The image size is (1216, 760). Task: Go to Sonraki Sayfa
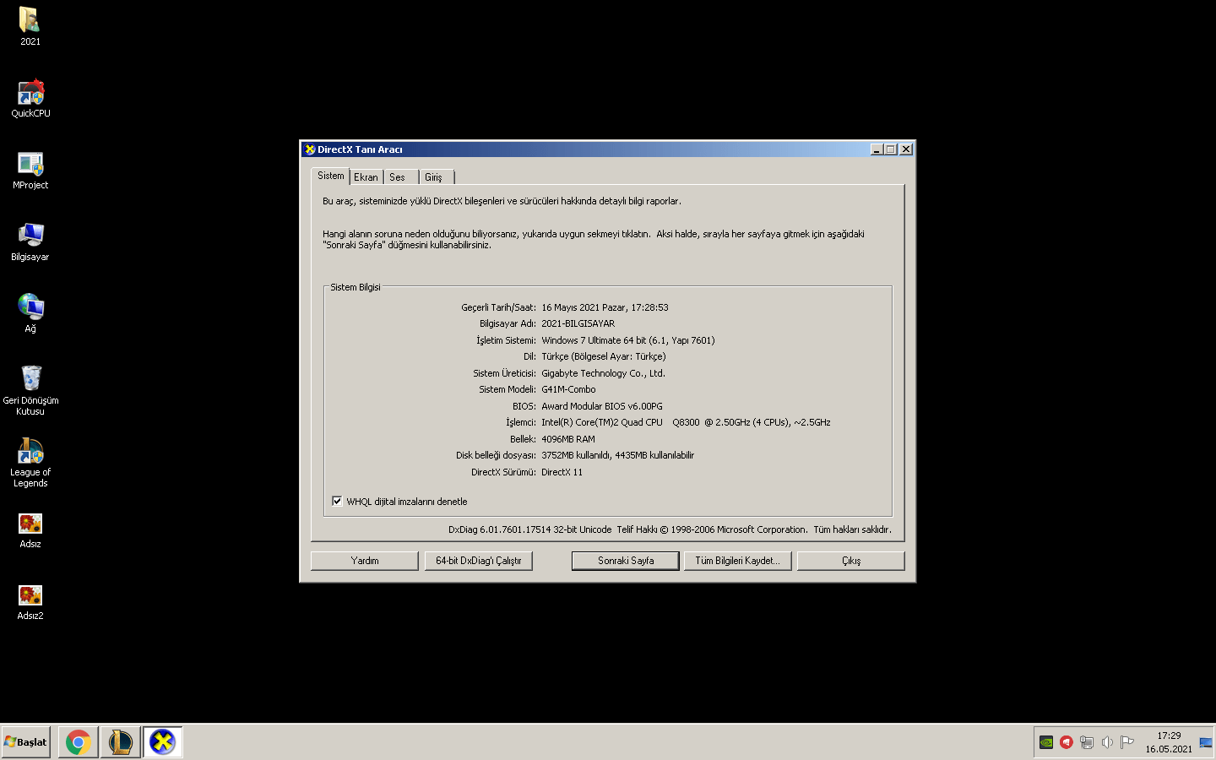(626, 561)
